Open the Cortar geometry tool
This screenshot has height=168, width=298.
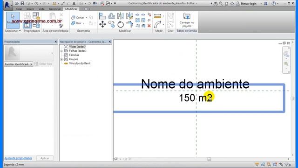point(78,18)
